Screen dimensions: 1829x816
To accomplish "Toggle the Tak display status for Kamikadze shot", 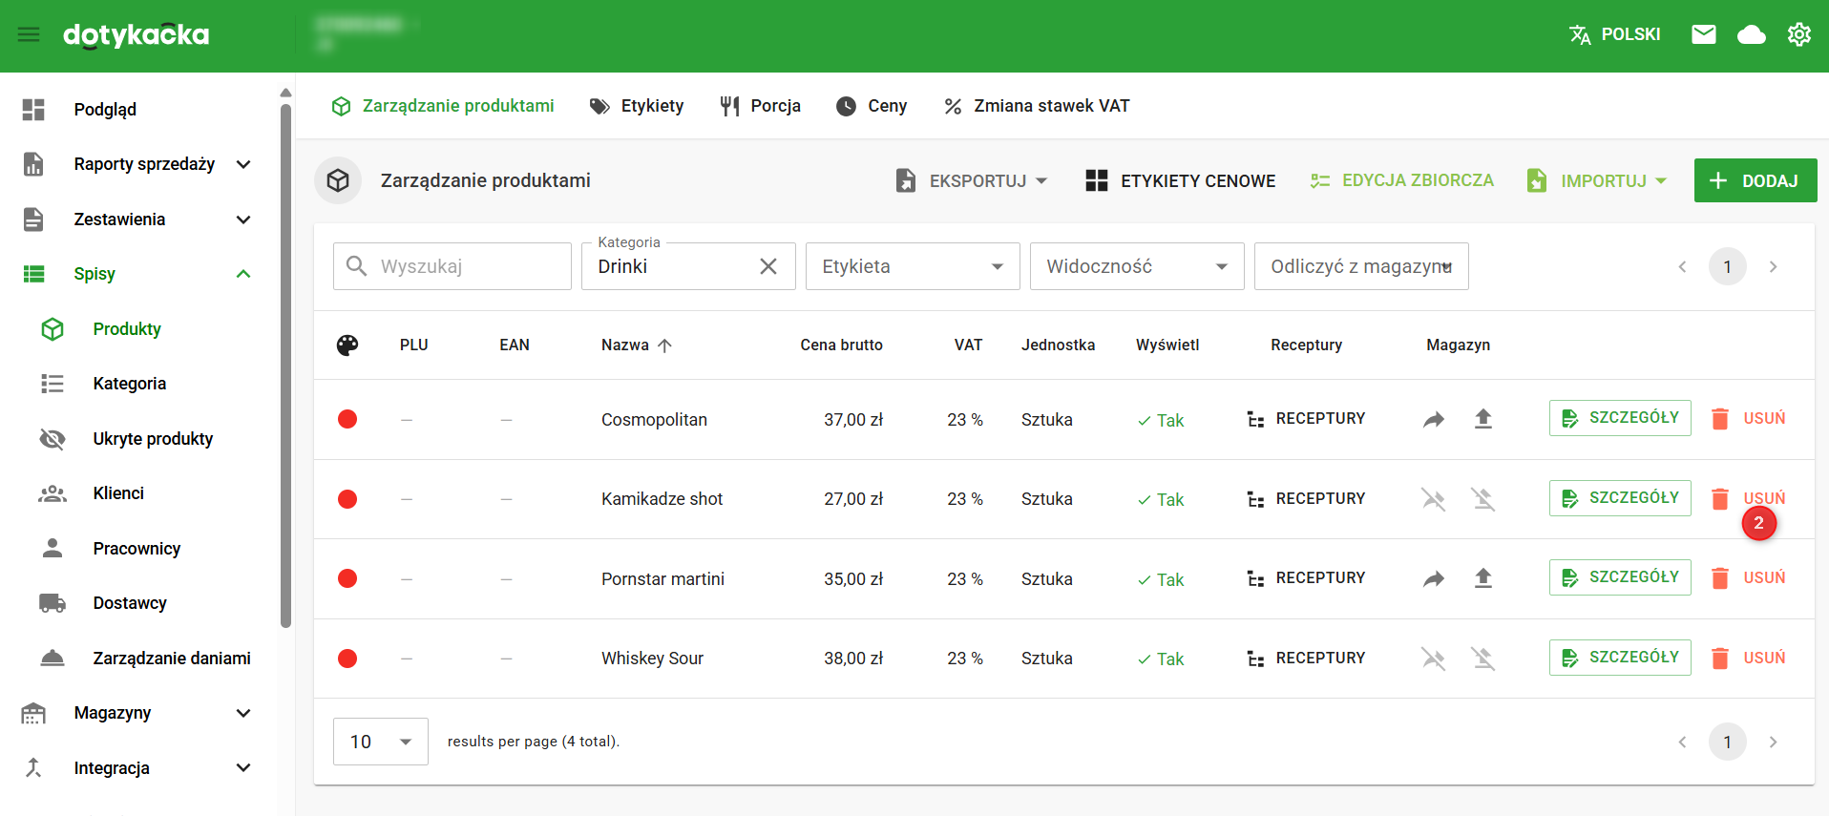I will [x=1160, y=500].
